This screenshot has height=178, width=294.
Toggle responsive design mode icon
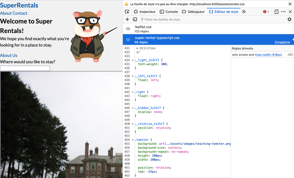pos(276,12)
